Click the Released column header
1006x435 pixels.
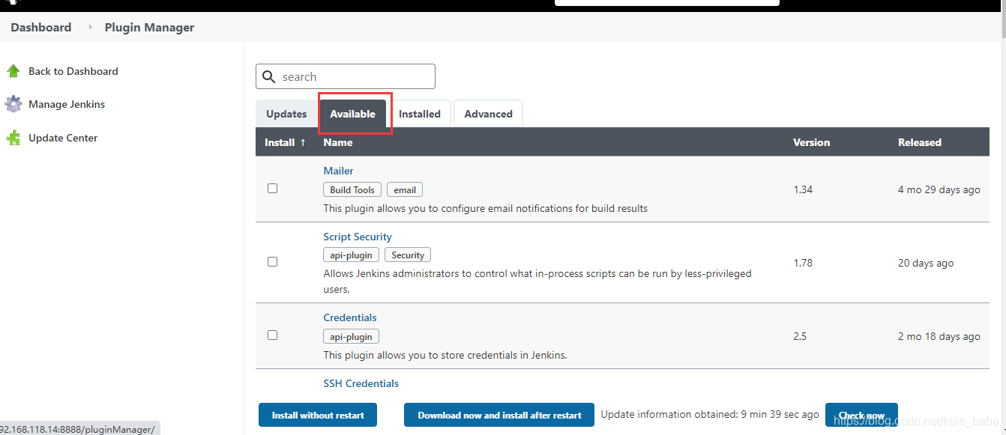click(x=920, y=142)
